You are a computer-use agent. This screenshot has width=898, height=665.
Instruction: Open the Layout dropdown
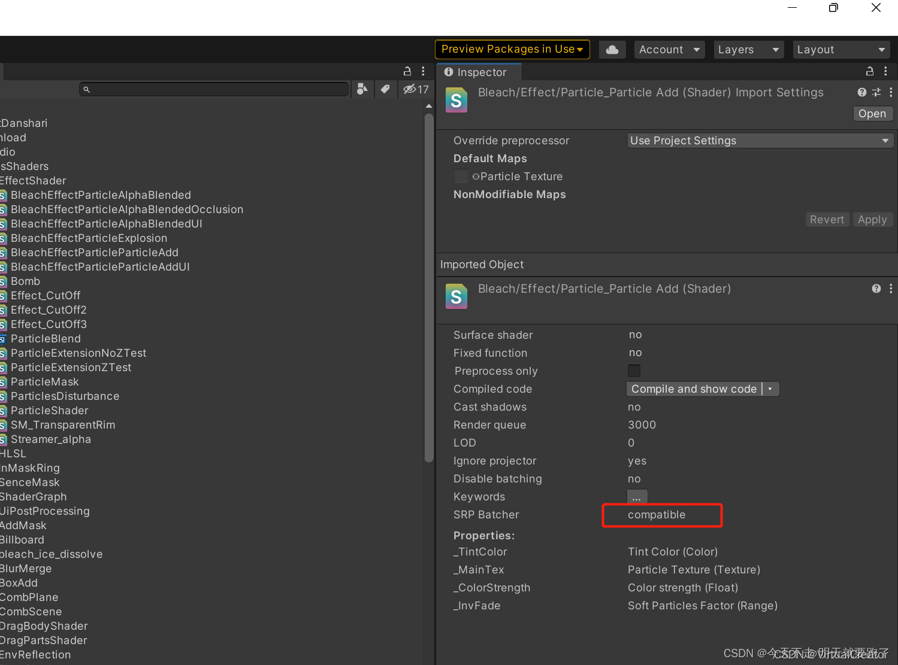(841, 49)
